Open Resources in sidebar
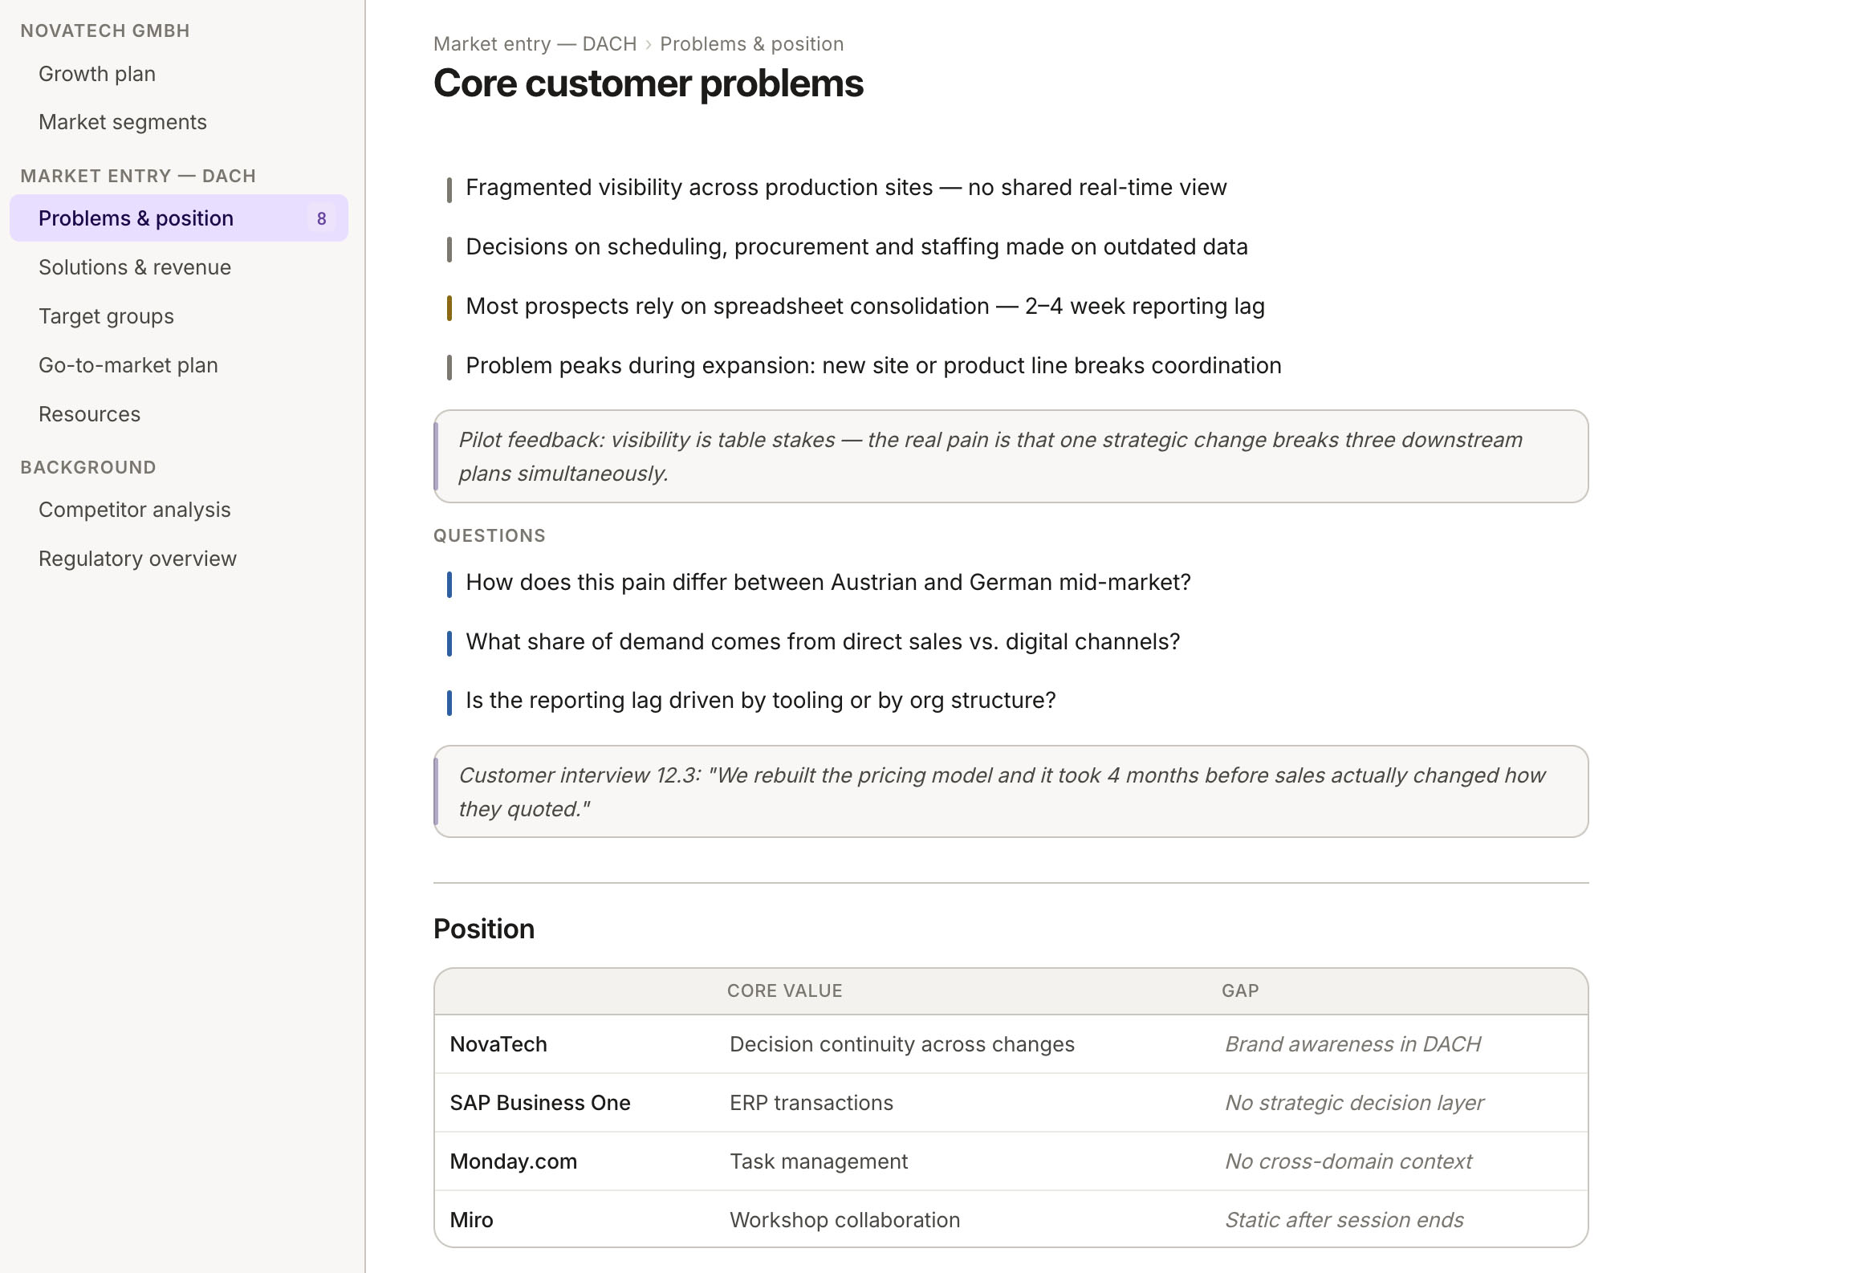This screenshot has width=1875, height=1273. pyautogui.click(x=90, y=414)
